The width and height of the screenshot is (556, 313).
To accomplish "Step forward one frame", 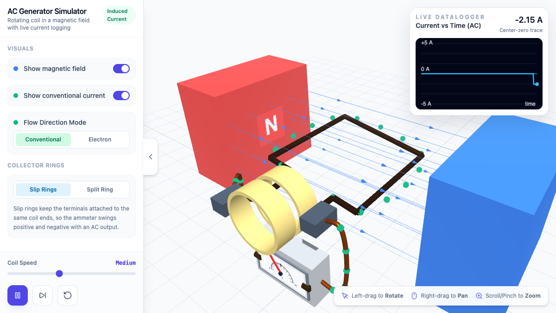I will [43, 295].
